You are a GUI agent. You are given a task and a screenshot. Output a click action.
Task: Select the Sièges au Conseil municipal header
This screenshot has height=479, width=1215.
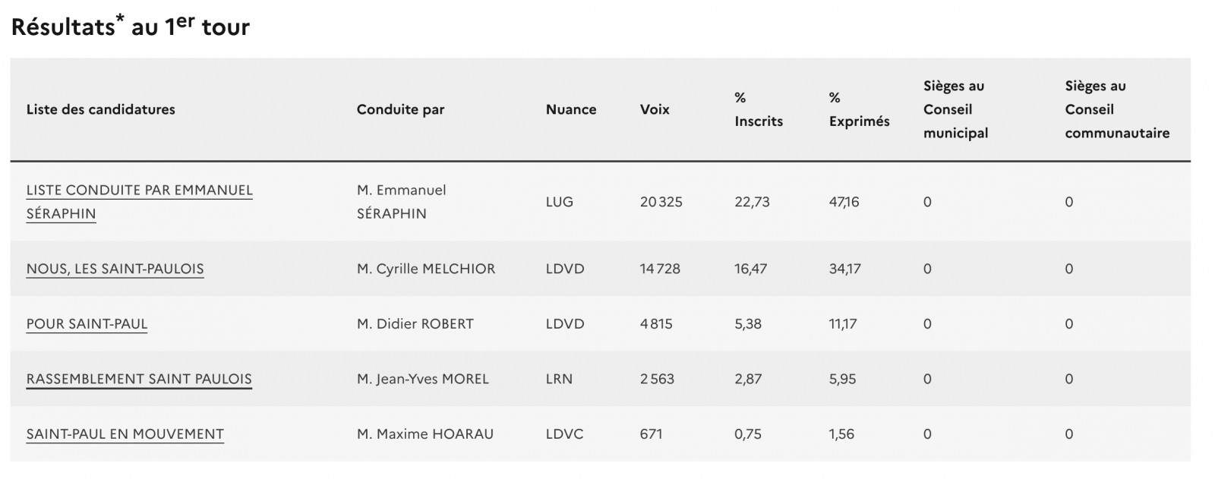[955, 109]
